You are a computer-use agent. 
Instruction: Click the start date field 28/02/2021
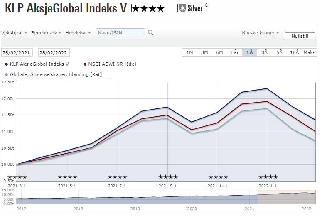coord(17,53)
